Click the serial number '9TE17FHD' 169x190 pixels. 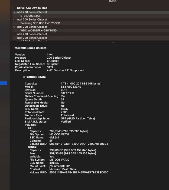(x=68, y=93)
